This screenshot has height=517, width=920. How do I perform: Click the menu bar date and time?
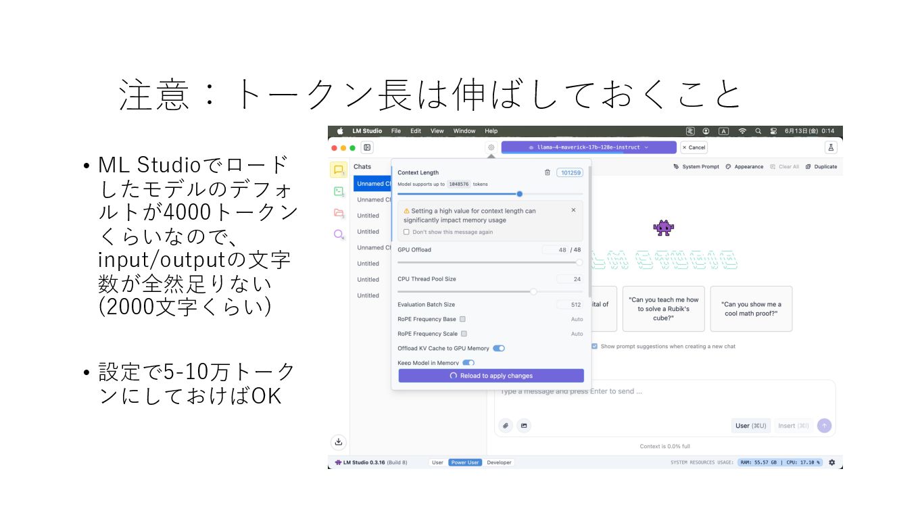pos(810,131)
